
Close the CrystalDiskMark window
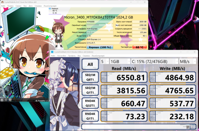point(194,52)
